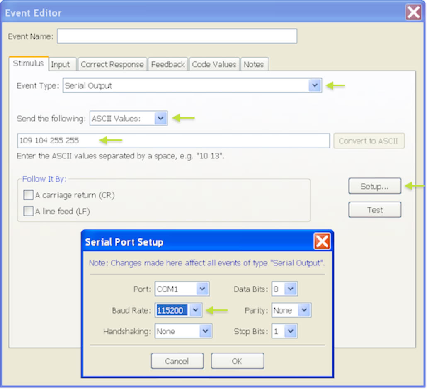The height and width of the screenshot is (389, 427).
Task: Open the Port COM1 dropdown
Action: (202, 289)
